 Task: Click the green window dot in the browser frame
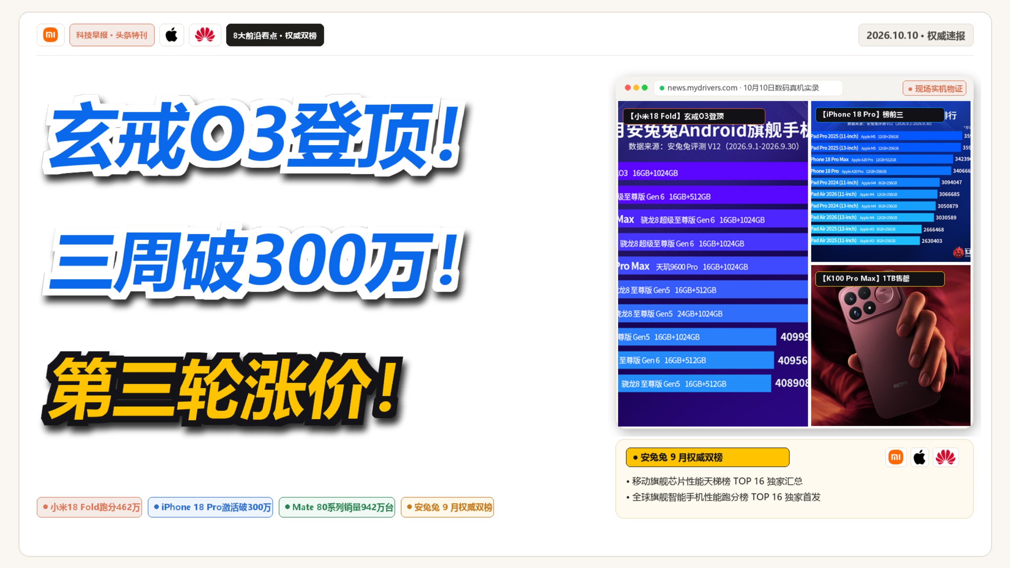(645, 88)
